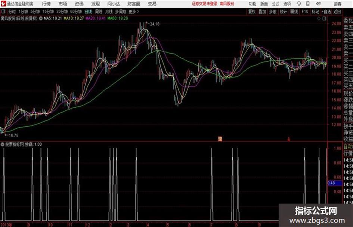Open the 问小达 menu
The height and width of the screenshot is (227, 353).
pos(114,4)
